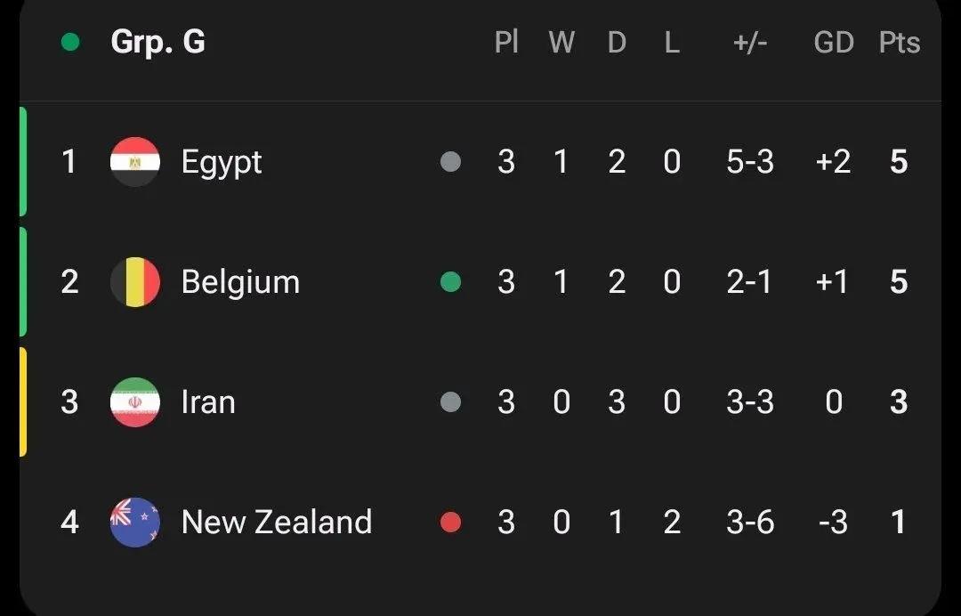
Task: Click Egypt's 5-3 goals record
Action: point(750,162)
